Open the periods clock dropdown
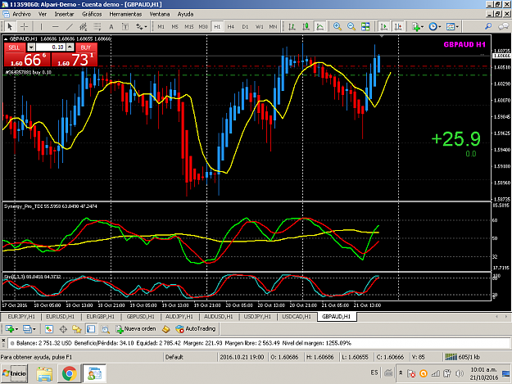The height and width of the screenshot is (384, 512). point(435,26)
